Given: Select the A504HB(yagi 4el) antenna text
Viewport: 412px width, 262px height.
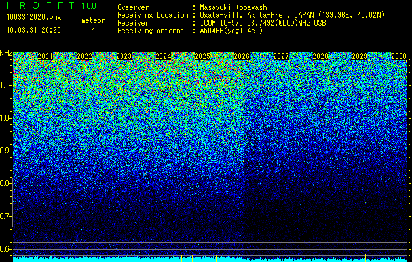Looking at the screenshot, I should pos(231,31).
